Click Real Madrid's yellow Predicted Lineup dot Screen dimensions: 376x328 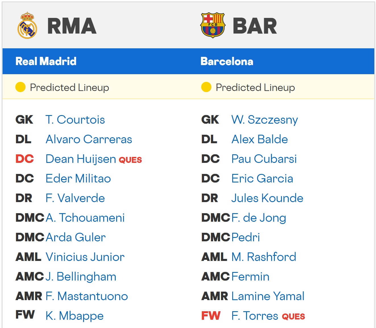(x=20, y=87)
